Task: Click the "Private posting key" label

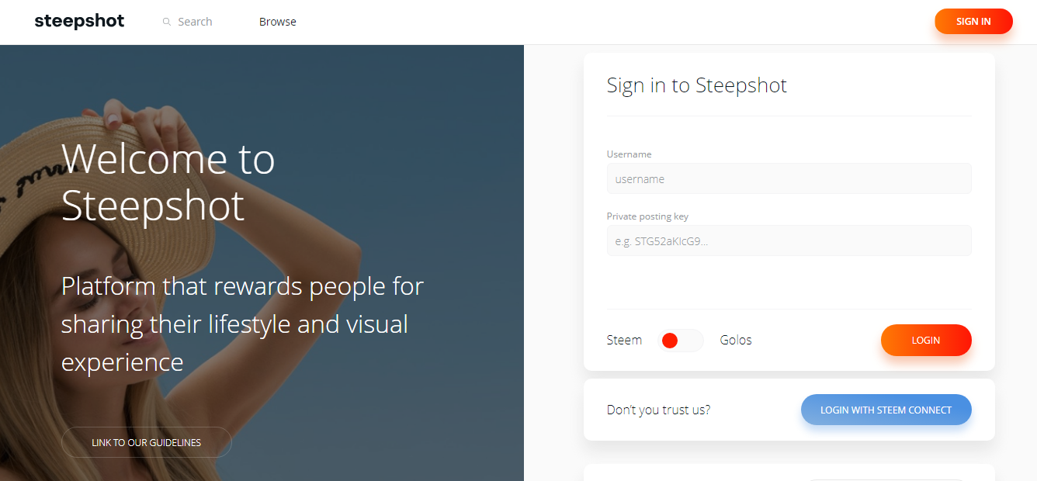Action: point(647,216)
